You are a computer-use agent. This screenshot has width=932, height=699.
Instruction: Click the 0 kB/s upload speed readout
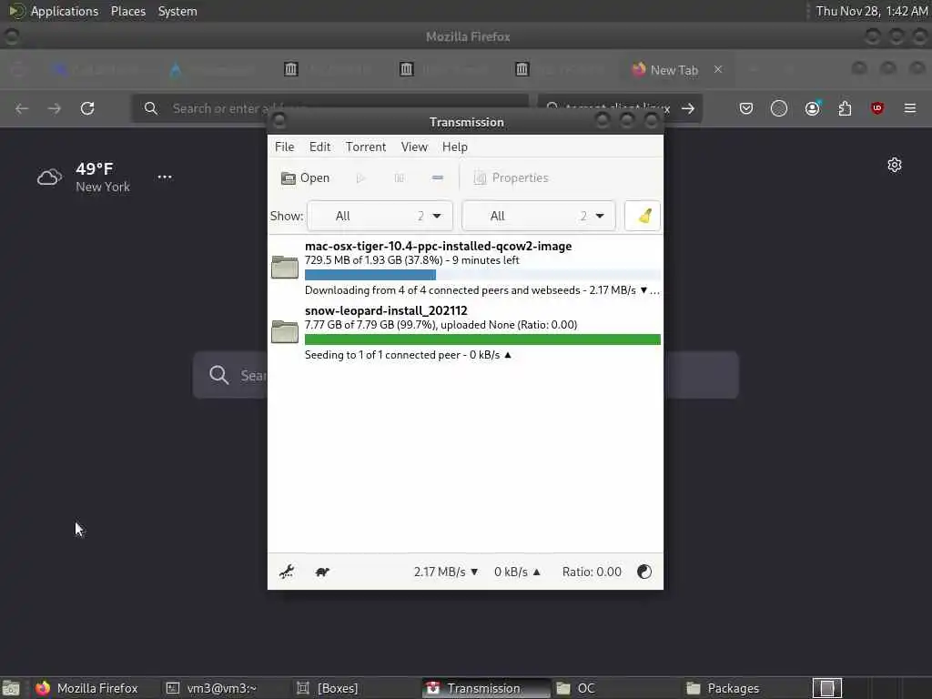pyautogui.click(x=517, y=572)
